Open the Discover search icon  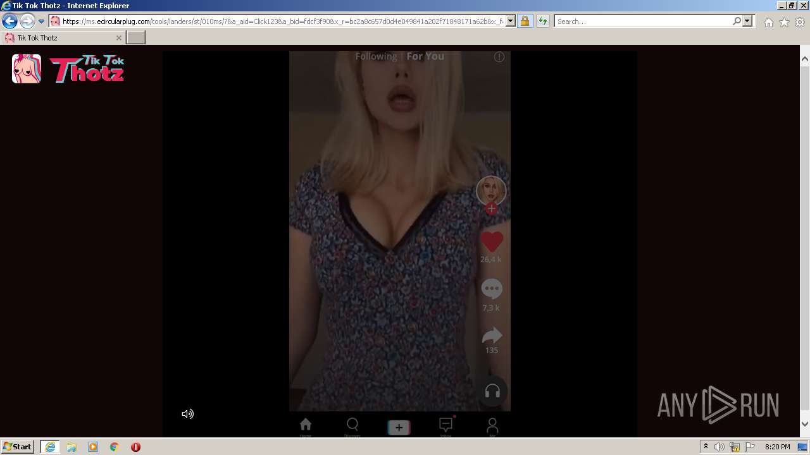(352, 427)
